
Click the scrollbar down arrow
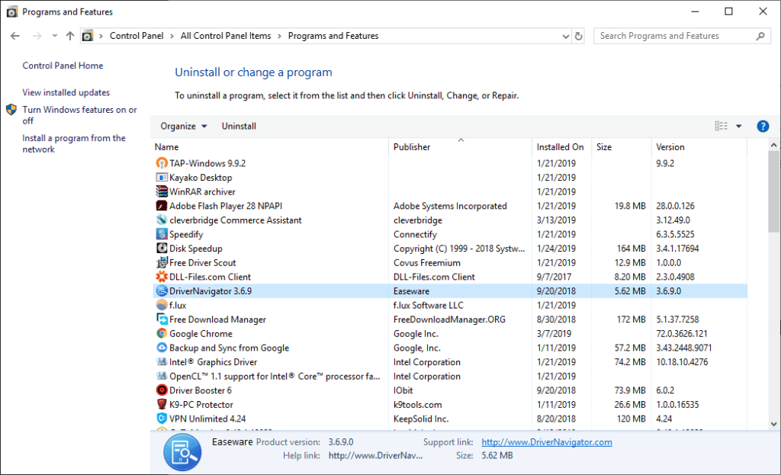click(773, 424)
